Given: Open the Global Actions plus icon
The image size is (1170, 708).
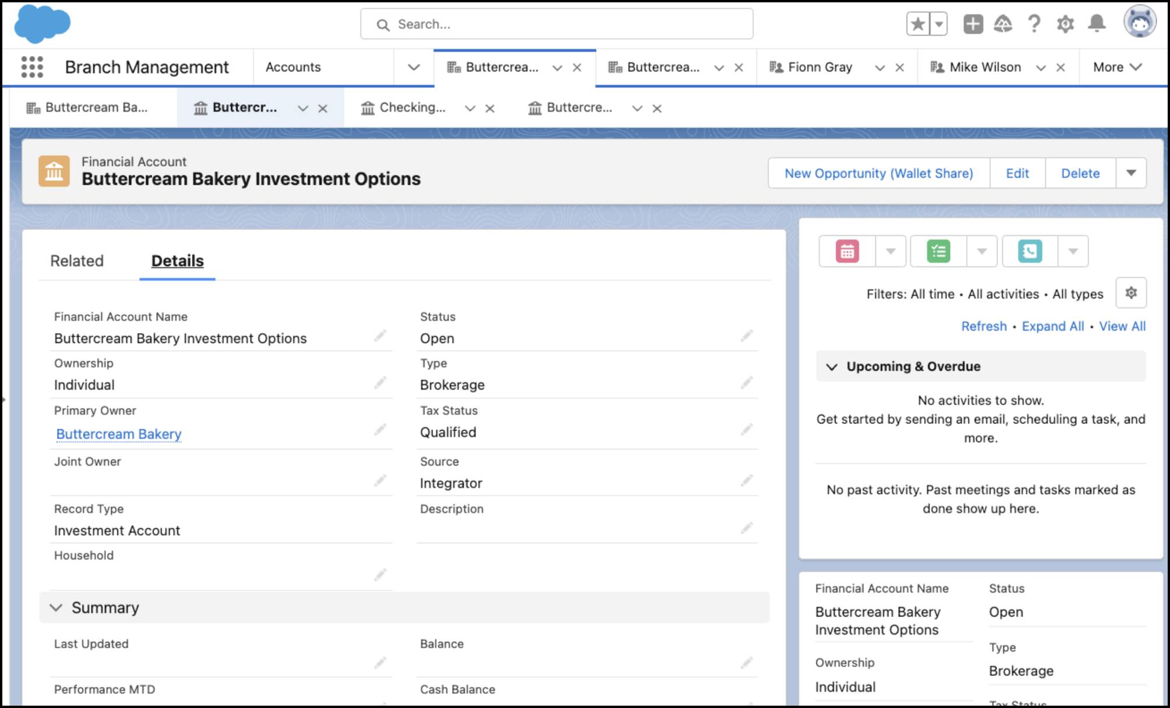Looking at the screenshot, I should 973,24.
